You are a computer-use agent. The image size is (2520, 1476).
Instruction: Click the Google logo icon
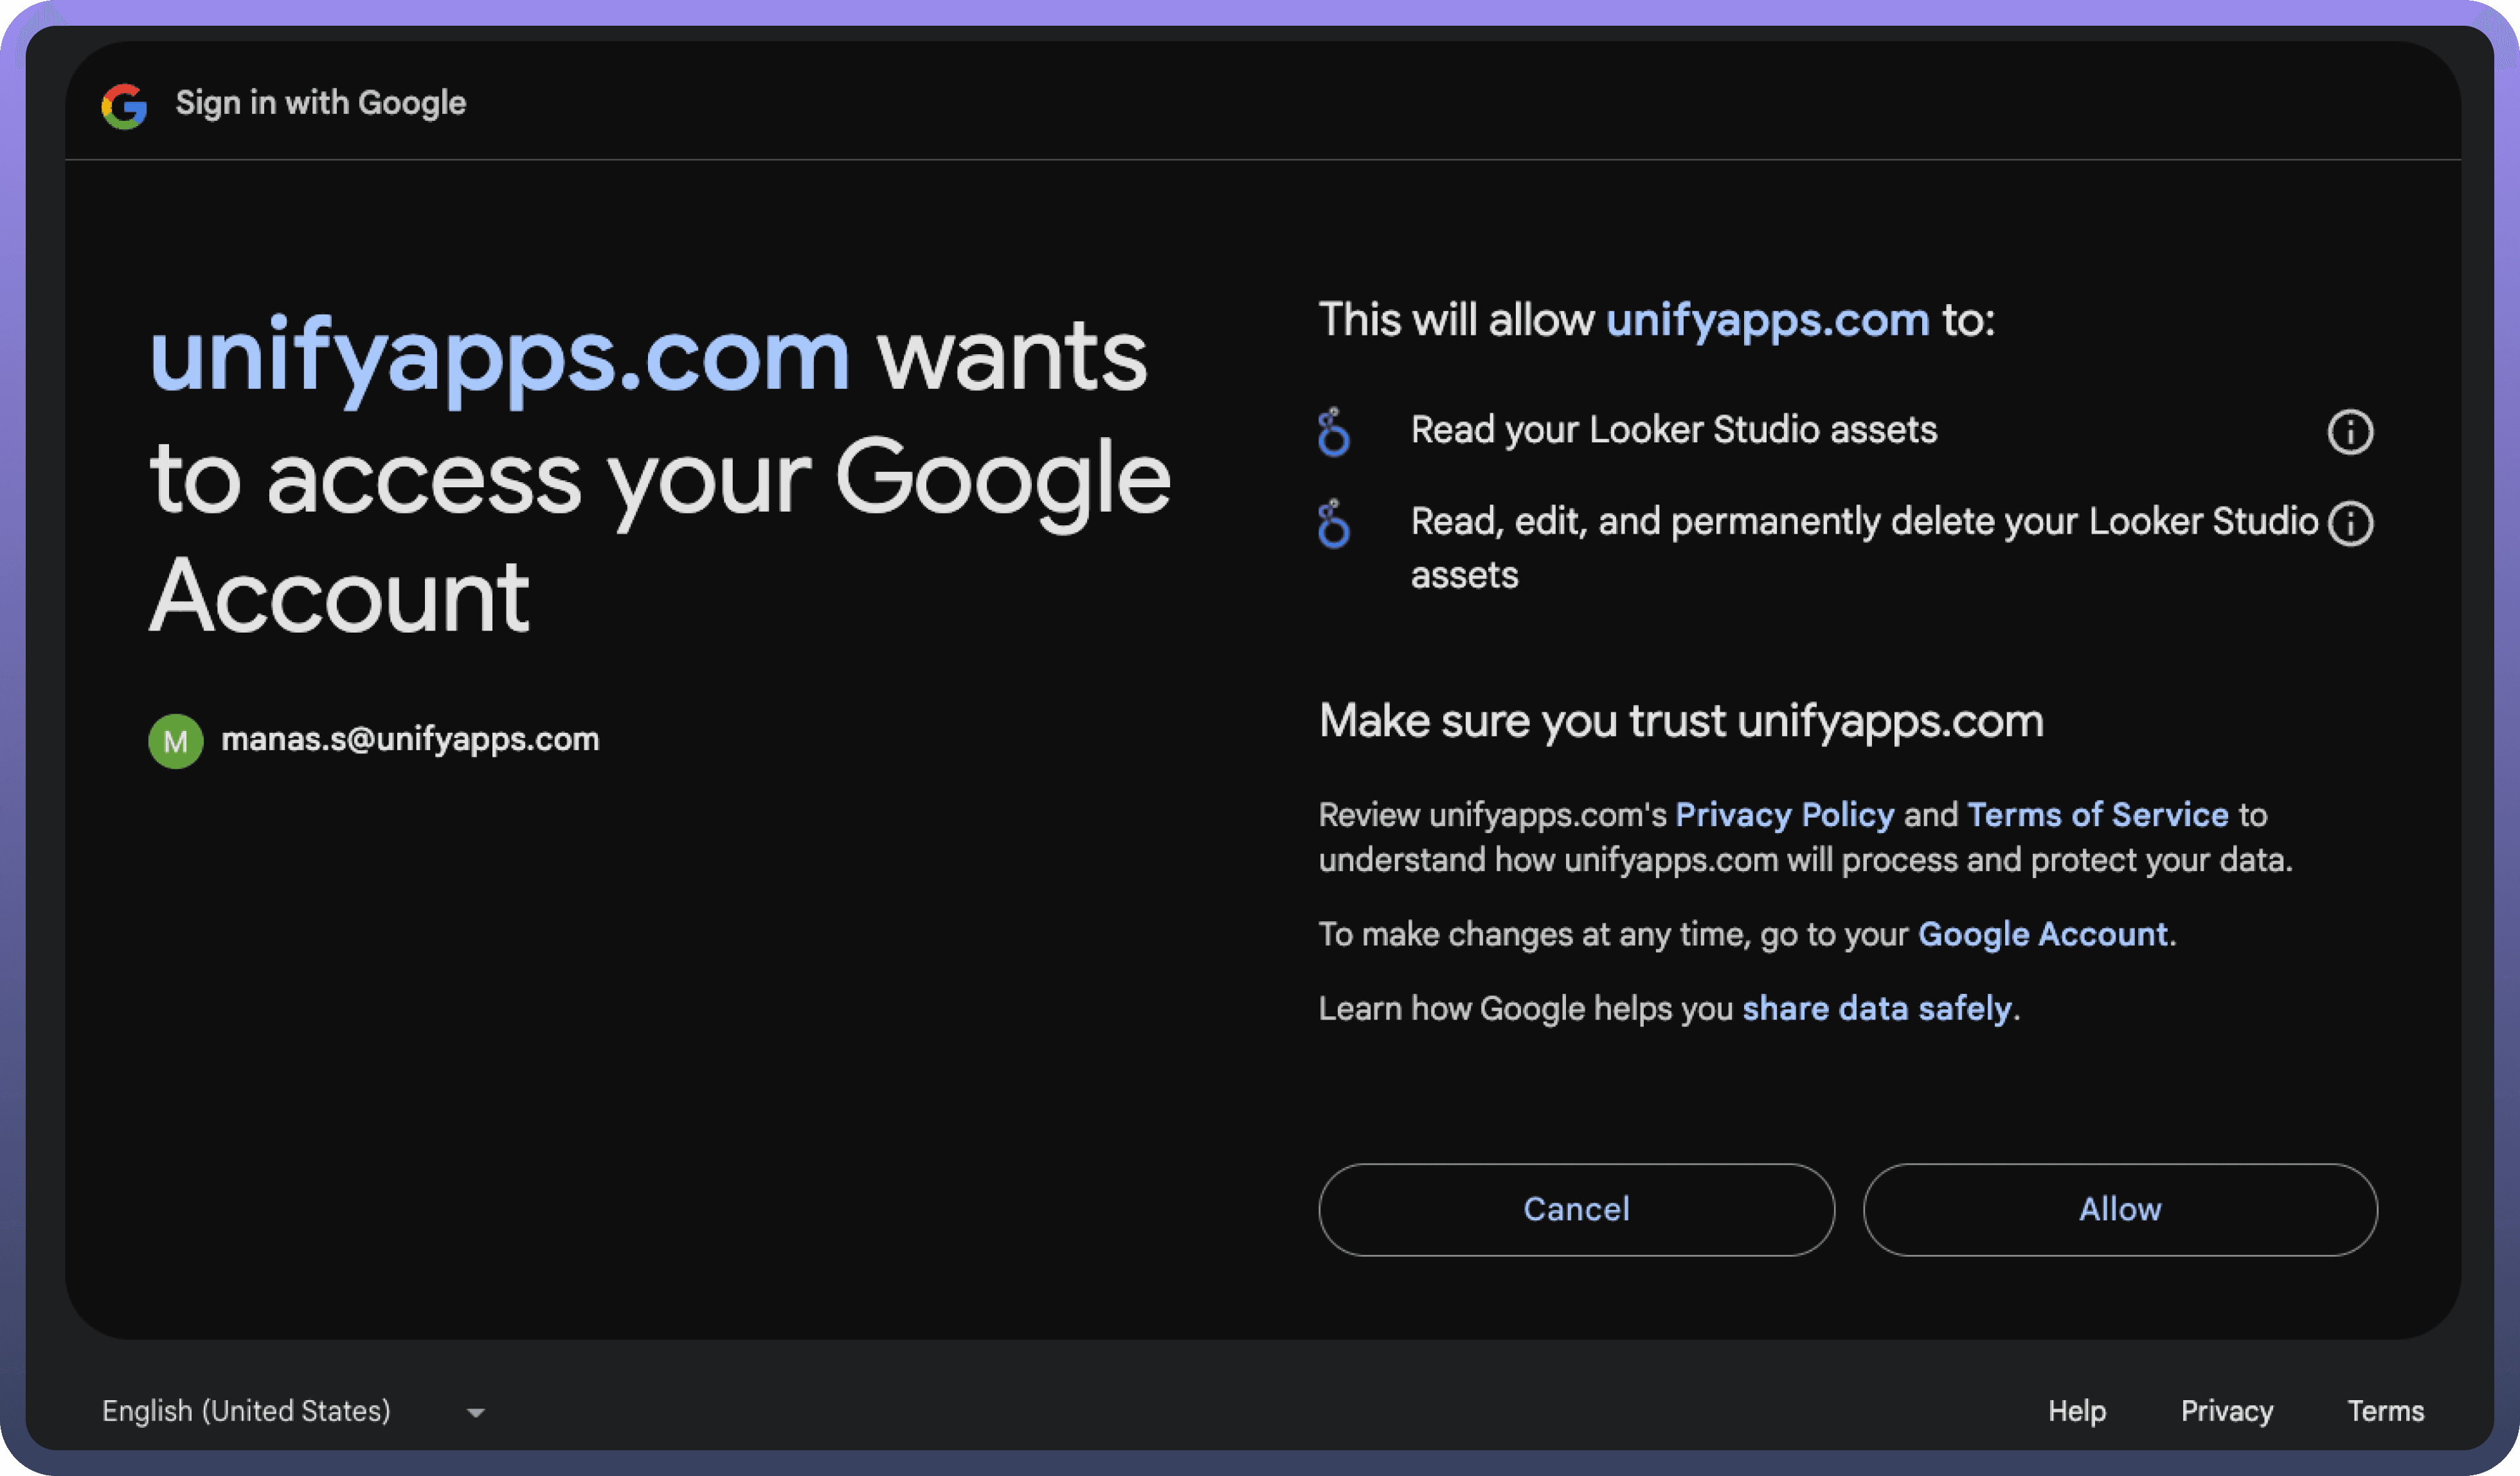click(x=124, y=105)
